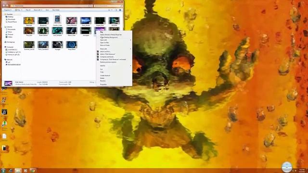Expand the Open with submenu
Screen dimensions: 308x173
(114, 40)
